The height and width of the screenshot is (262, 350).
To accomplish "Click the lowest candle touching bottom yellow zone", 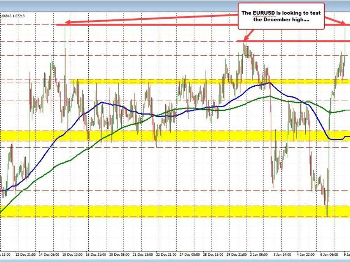I will click(x=327, y=212).
